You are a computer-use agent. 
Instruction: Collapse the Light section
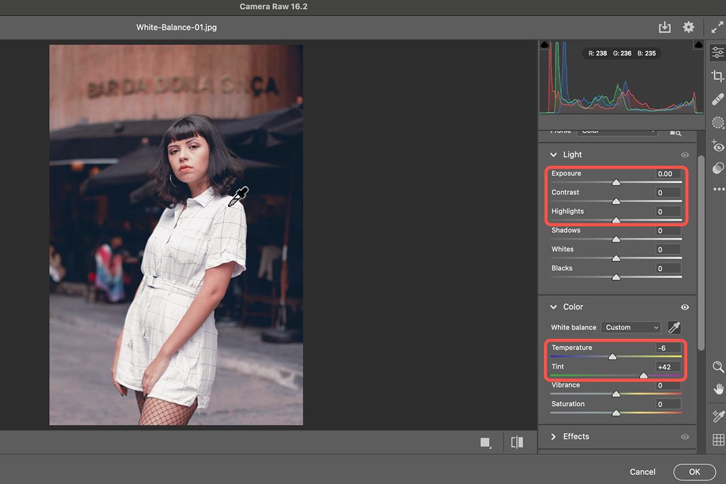pyautogui.click(x=554, y=154)
